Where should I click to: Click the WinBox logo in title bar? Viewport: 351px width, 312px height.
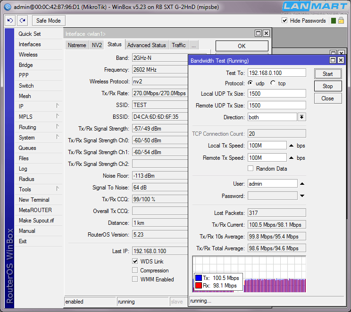click(8, 7)
